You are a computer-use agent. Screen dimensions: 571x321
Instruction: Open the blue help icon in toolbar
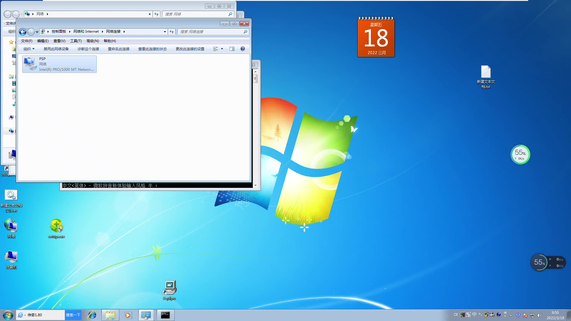pos(243,49)
